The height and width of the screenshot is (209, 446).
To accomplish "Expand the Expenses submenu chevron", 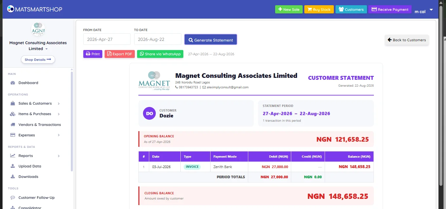I will pyautogui.click(x=59, y=135).
